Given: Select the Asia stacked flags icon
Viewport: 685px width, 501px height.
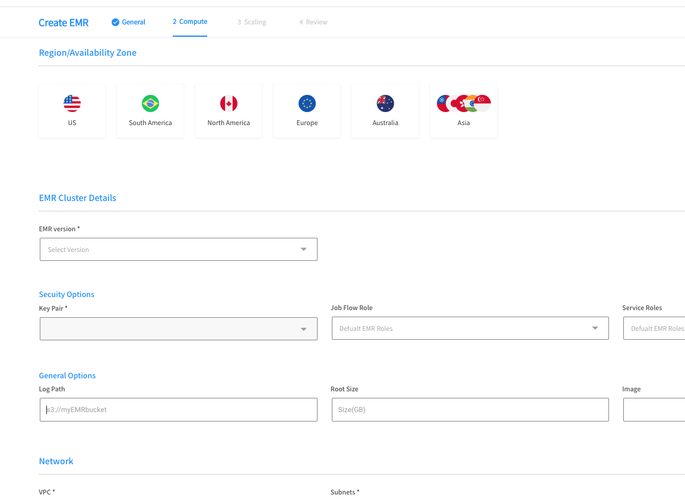Looking at the screenshot, I should tap(464, 104).
